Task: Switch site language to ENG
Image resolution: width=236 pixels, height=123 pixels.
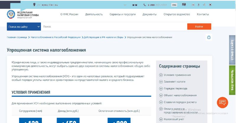Action: pyautogui.click(x=174, y=5)
